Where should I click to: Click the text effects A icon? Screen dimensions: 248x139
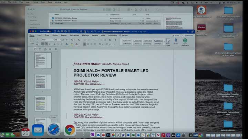pos(67,44)
